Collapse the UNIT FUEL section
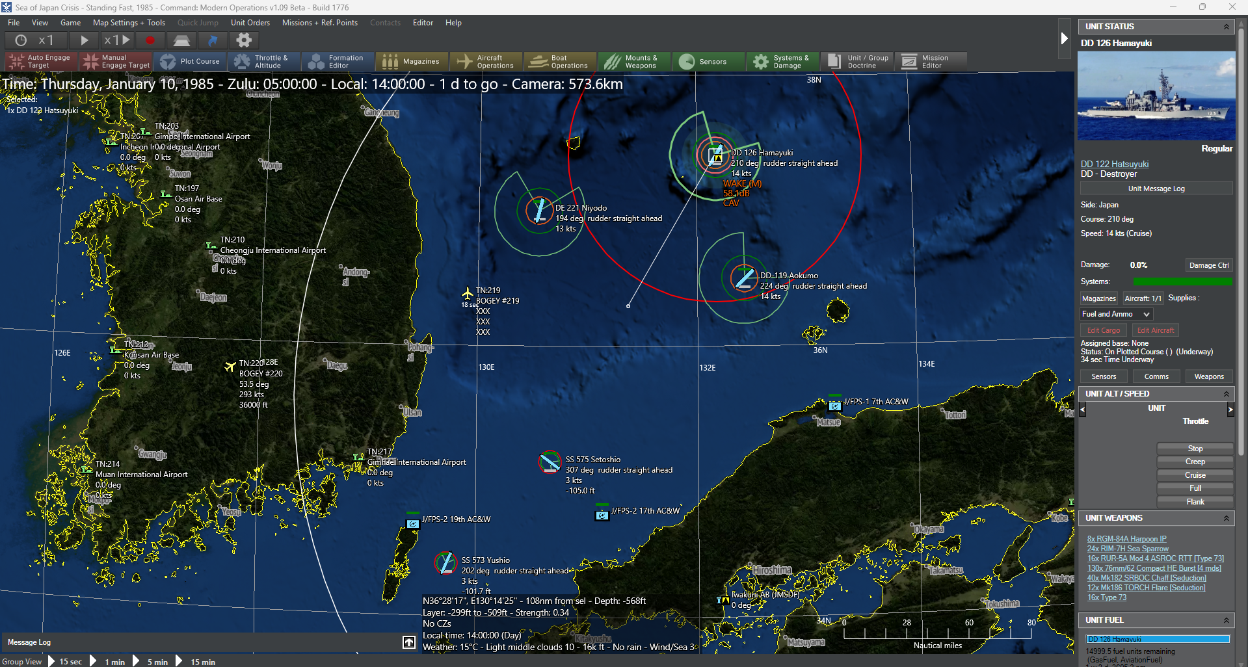The width and height of the screenshot is (1248, 667). tap(1226, 620)
